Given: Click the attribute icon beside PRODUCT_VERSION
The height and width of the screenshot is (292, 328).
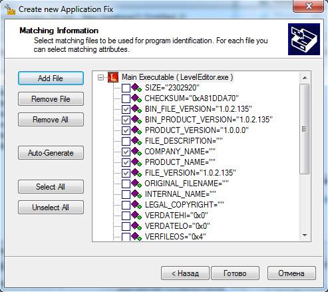Looking at the screenshot, I should tap(136, 130).
